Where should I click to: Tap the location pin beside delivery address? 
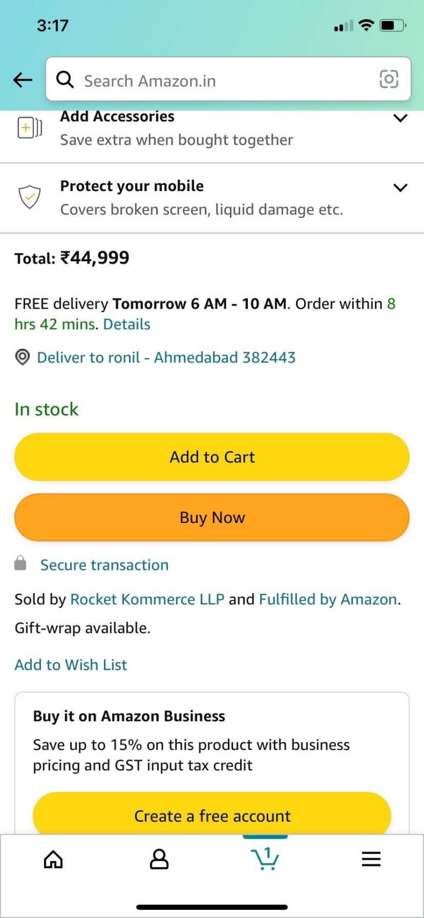click(22, 357)
